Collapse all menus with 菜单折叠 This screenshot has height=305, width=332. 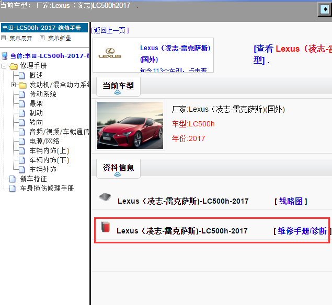click(60, 38)
